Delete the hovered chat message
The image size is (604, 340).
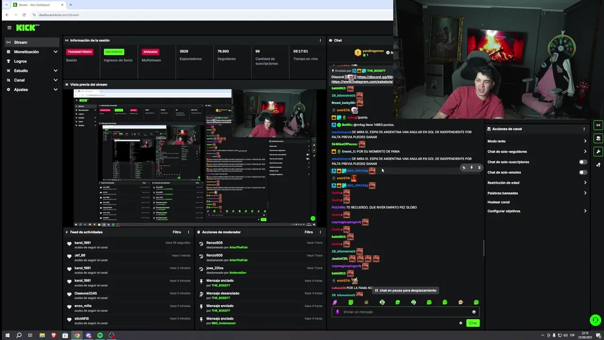coord(479,168)
